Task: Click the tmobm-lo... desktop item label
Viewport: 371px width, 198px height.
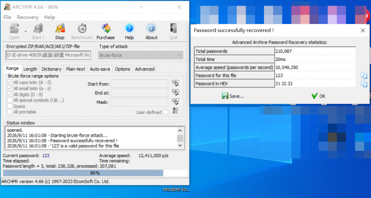Action: click(177, 189)
